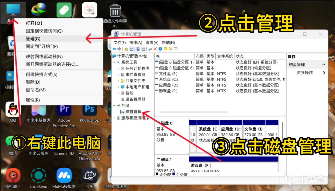Choose 重命名(M) in the context menu
The image size is (335, 191).
pos(59,90)
